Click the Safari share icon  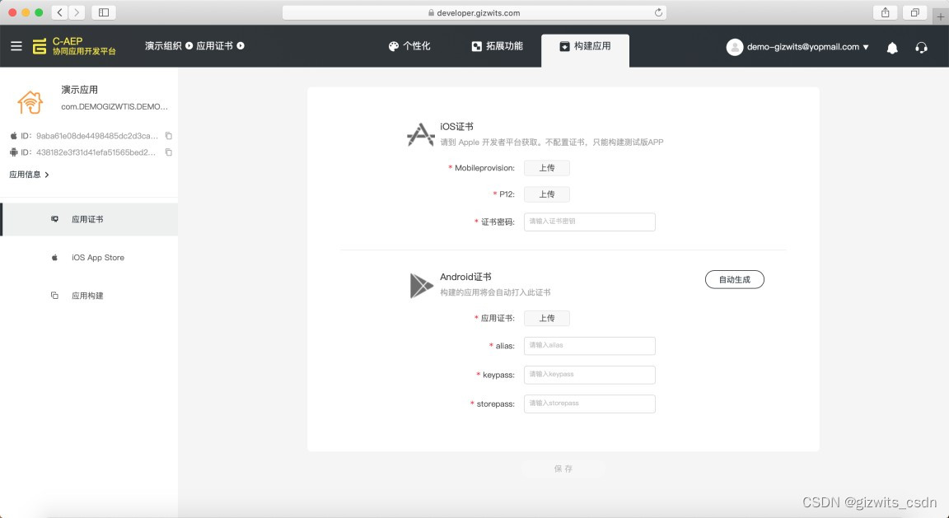[885, 12]
